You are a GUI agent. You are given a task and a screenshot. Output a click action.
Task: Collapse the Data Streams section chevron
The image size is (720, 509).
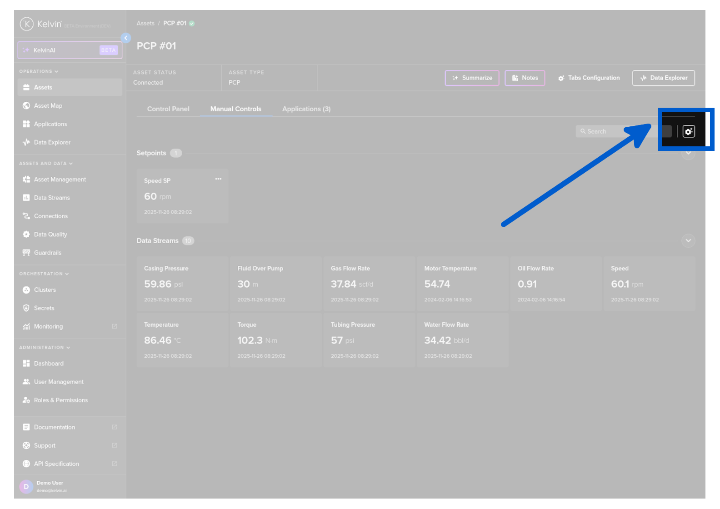pos(688,240)
